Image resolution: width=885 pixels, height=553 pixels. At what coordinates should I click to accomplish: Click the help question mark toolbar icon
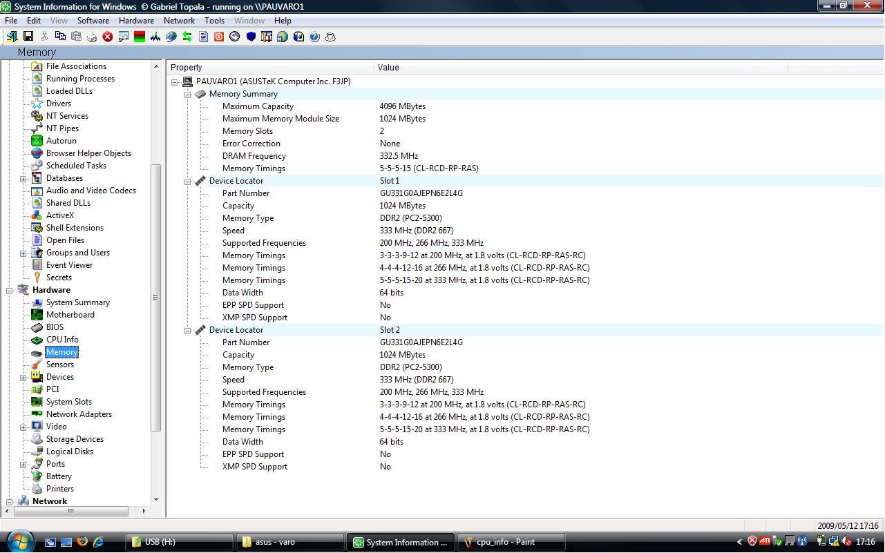314,37
